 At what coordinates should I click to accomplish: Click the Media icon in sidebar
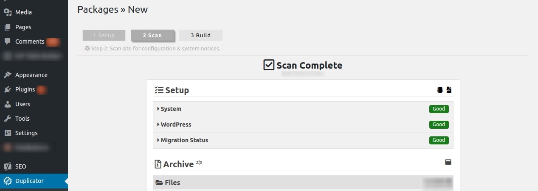pos(7,12)
